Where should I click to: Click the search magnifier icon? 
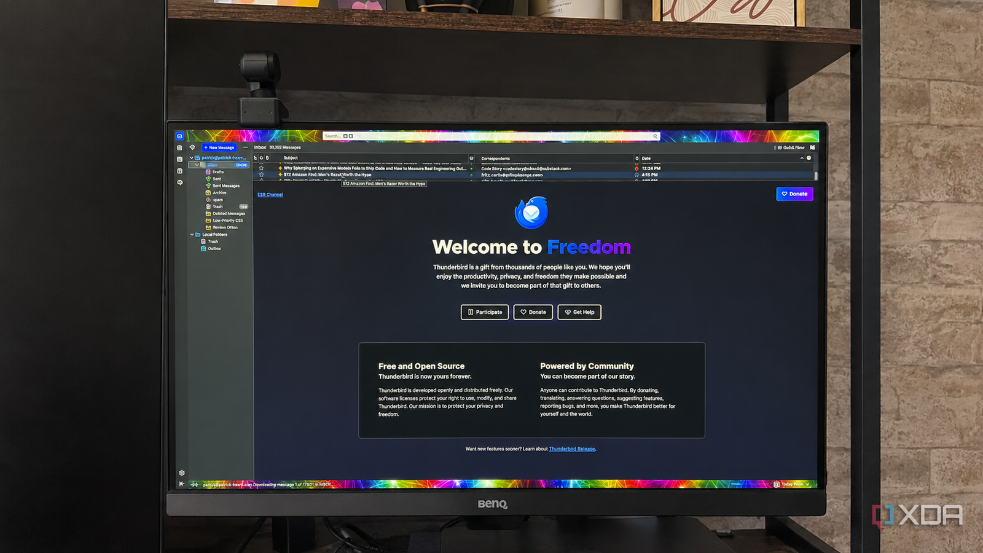click(x=655, y=136)
